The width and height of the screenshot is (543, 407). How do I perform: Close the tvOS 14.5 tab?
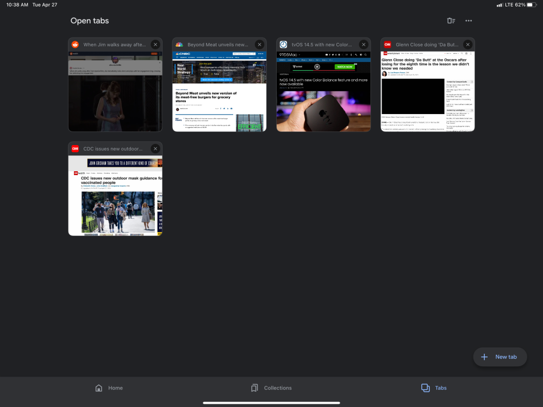[364, 45]
